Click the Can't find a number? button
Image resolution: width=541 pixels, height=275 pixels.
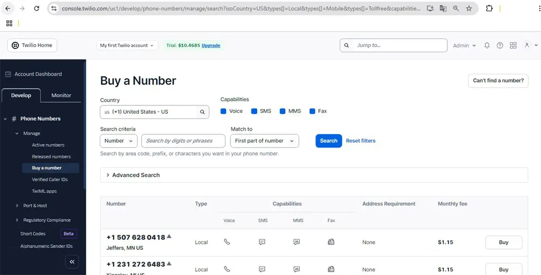[x=498, y=81]
